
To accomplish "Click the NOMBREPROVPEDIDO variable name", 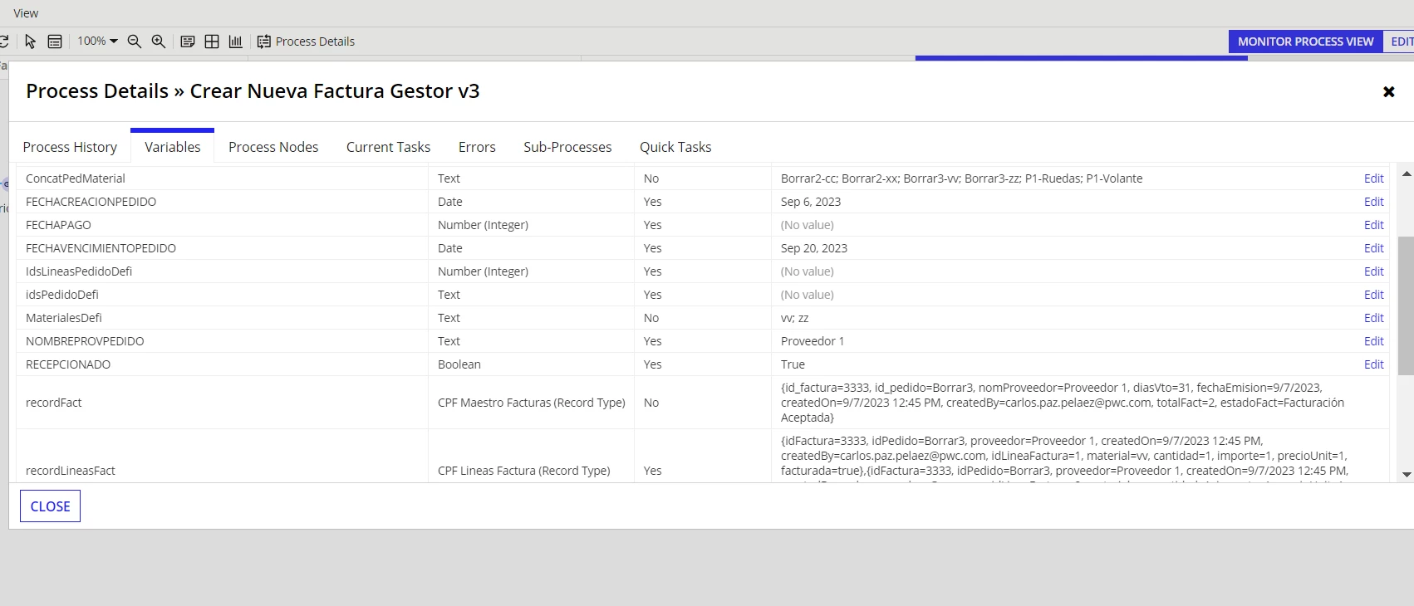I will click(85, 341).
